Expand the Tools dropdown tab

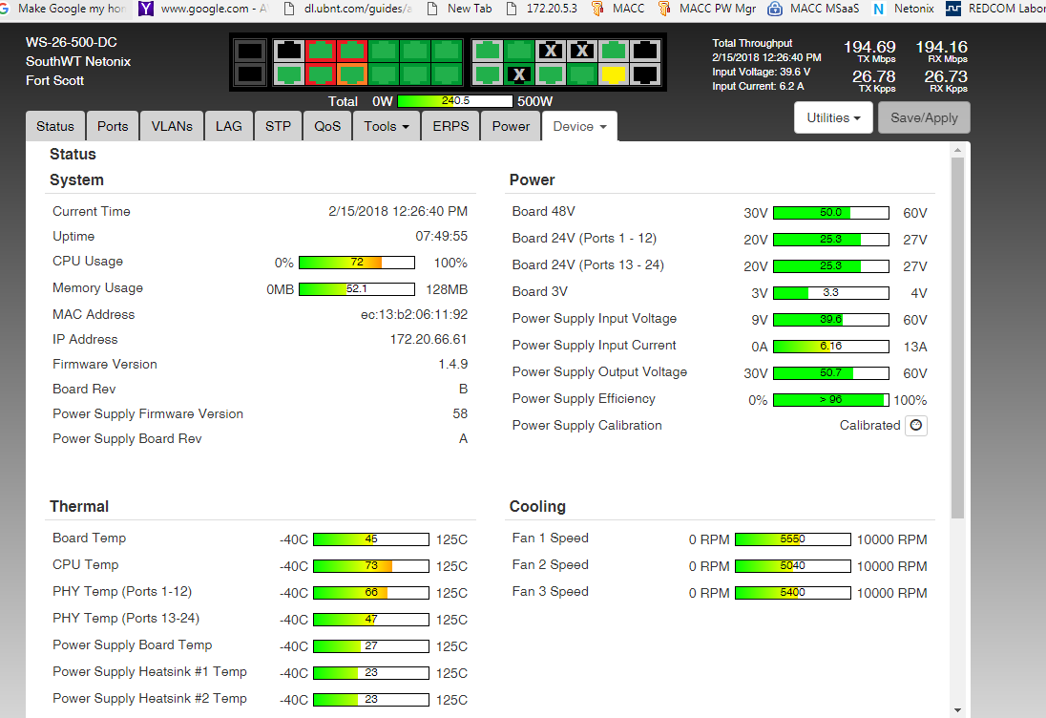[x=387, y=126]
